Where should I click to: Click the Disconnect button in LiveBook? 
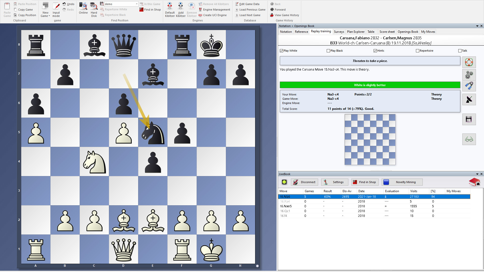303,182
